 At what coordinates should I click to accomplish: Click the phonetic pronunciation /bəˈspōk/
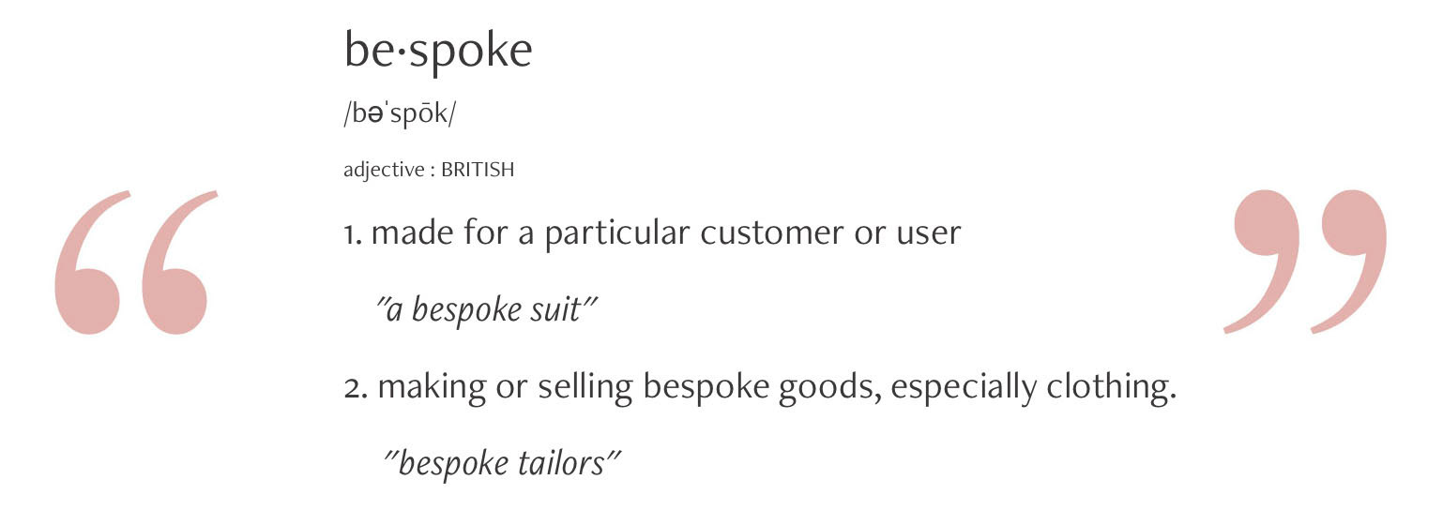[401, 115]
